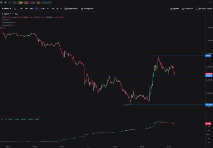Toggle visibility of Уровни indicator
Screen dimensions: 213x148
8,25
